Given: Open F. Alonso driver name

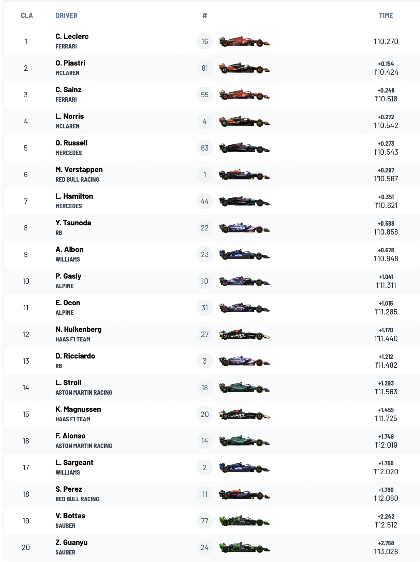Looking at the screenshot, I should (70, 436).
